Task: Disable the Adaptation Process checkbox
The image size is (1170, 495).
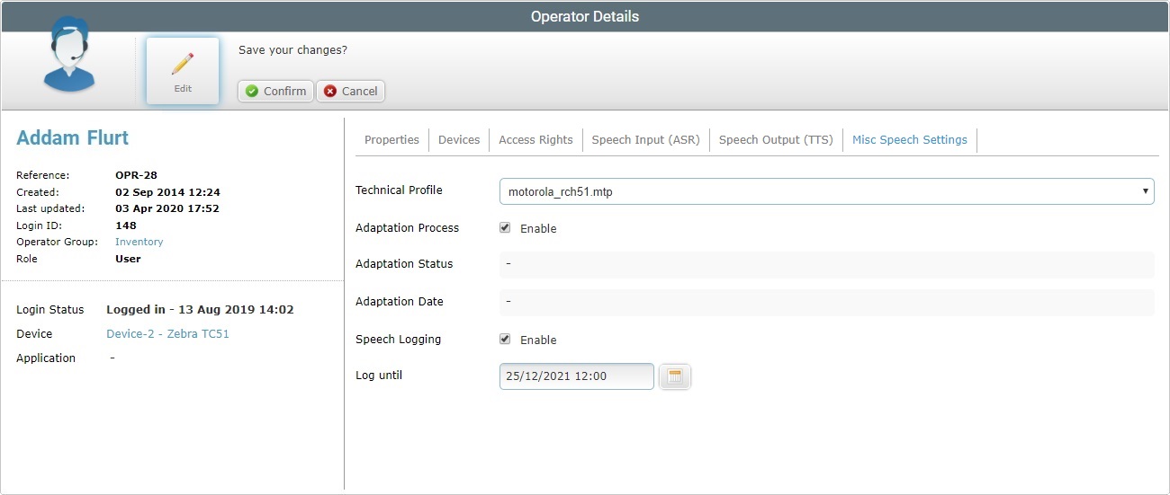Action: point(505,228)
